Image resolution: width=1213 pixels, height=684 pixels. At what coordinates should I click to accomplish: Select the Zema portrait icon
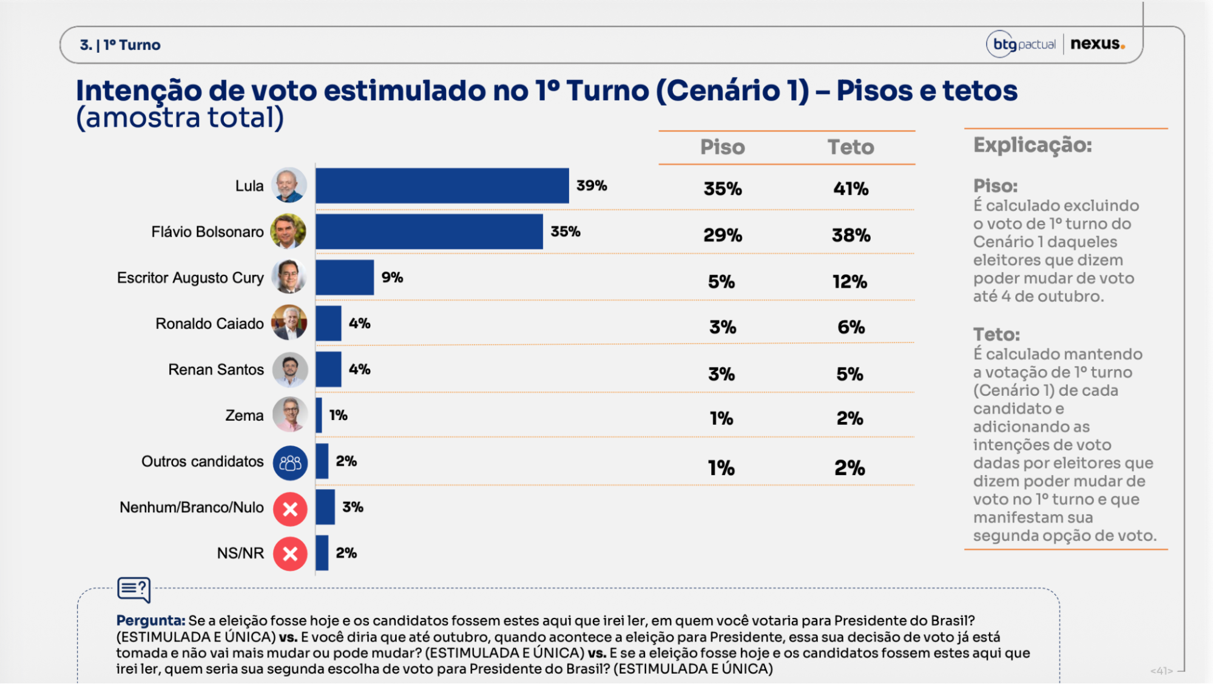[289, 415]
